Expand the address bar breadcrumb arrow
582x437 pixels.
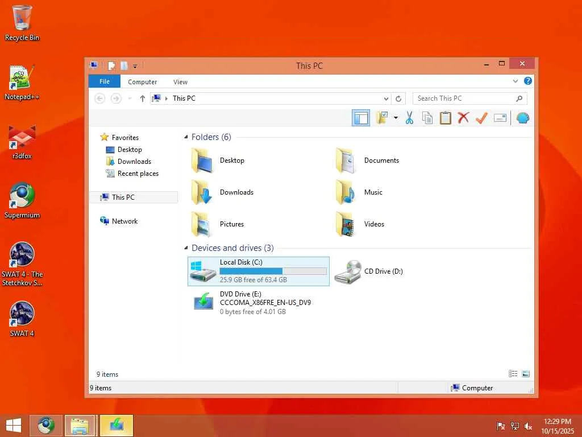167,98
